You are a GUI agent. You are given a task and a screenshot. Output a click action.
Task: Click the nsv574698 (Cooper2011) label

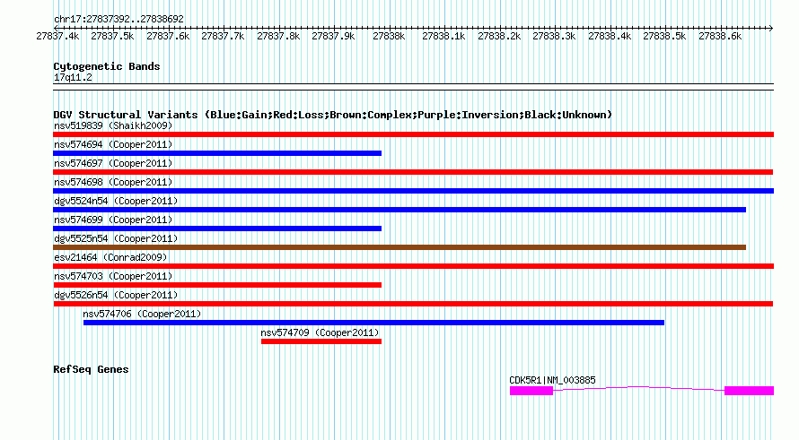[113, 182]
